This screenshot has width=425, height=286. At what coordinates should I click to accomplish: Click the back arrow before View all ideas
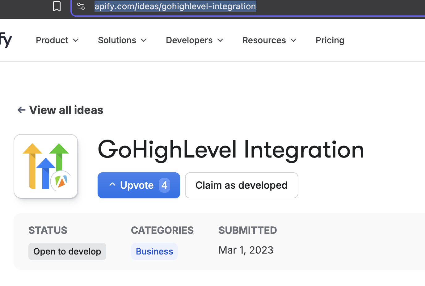(21, 110)
